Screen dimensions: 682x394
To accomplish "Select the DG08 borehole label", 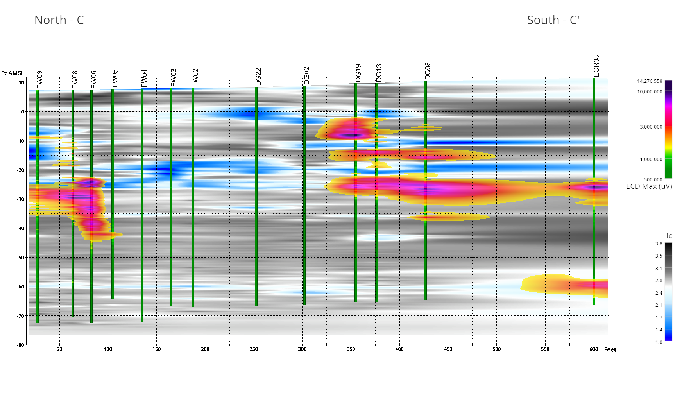I will tap(427, 71).
